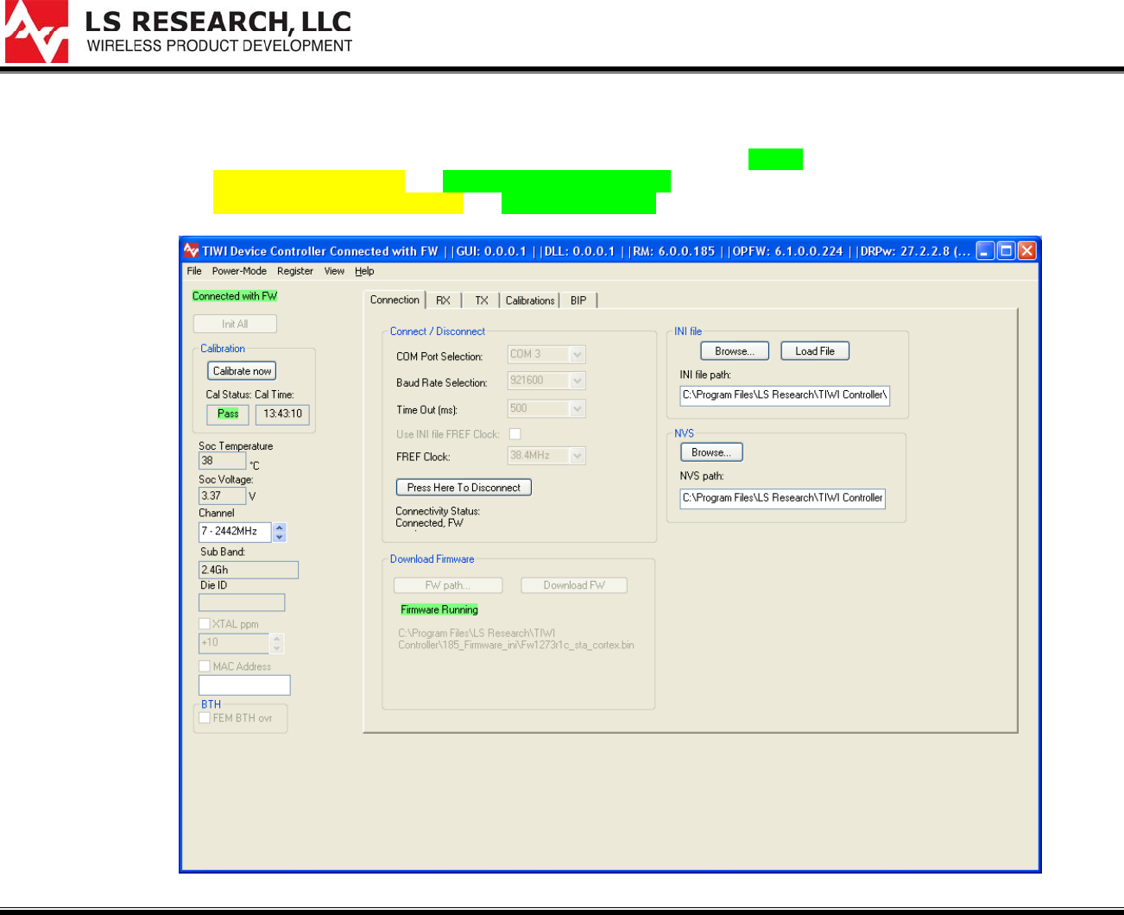Click the MAC Address input field
The image size is (1124, 915).
pos(244,685)
